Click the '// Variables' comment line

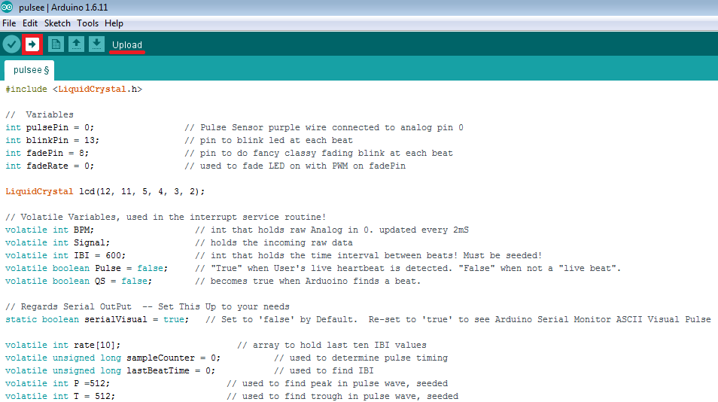pyautogui.click(x=39, y=114)
